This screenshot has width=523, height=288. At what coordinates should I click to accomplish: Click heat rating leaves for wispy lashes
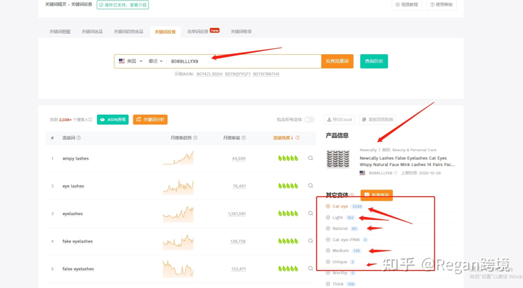pyautogui.click(x=288, y=158)
